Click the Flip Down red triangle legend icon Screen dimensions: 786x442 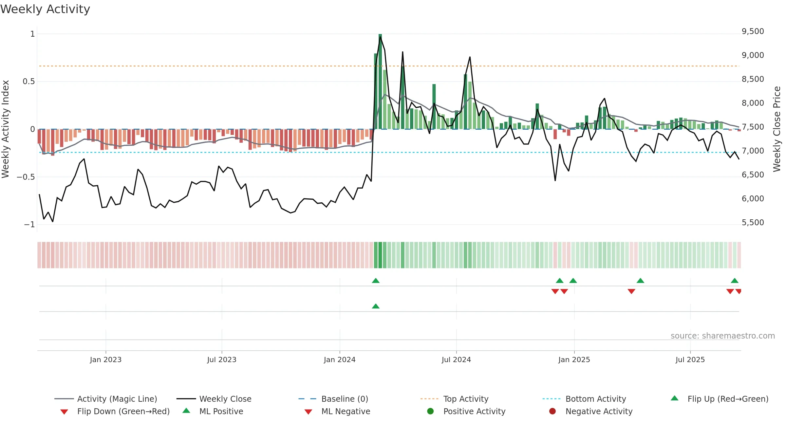64,412
